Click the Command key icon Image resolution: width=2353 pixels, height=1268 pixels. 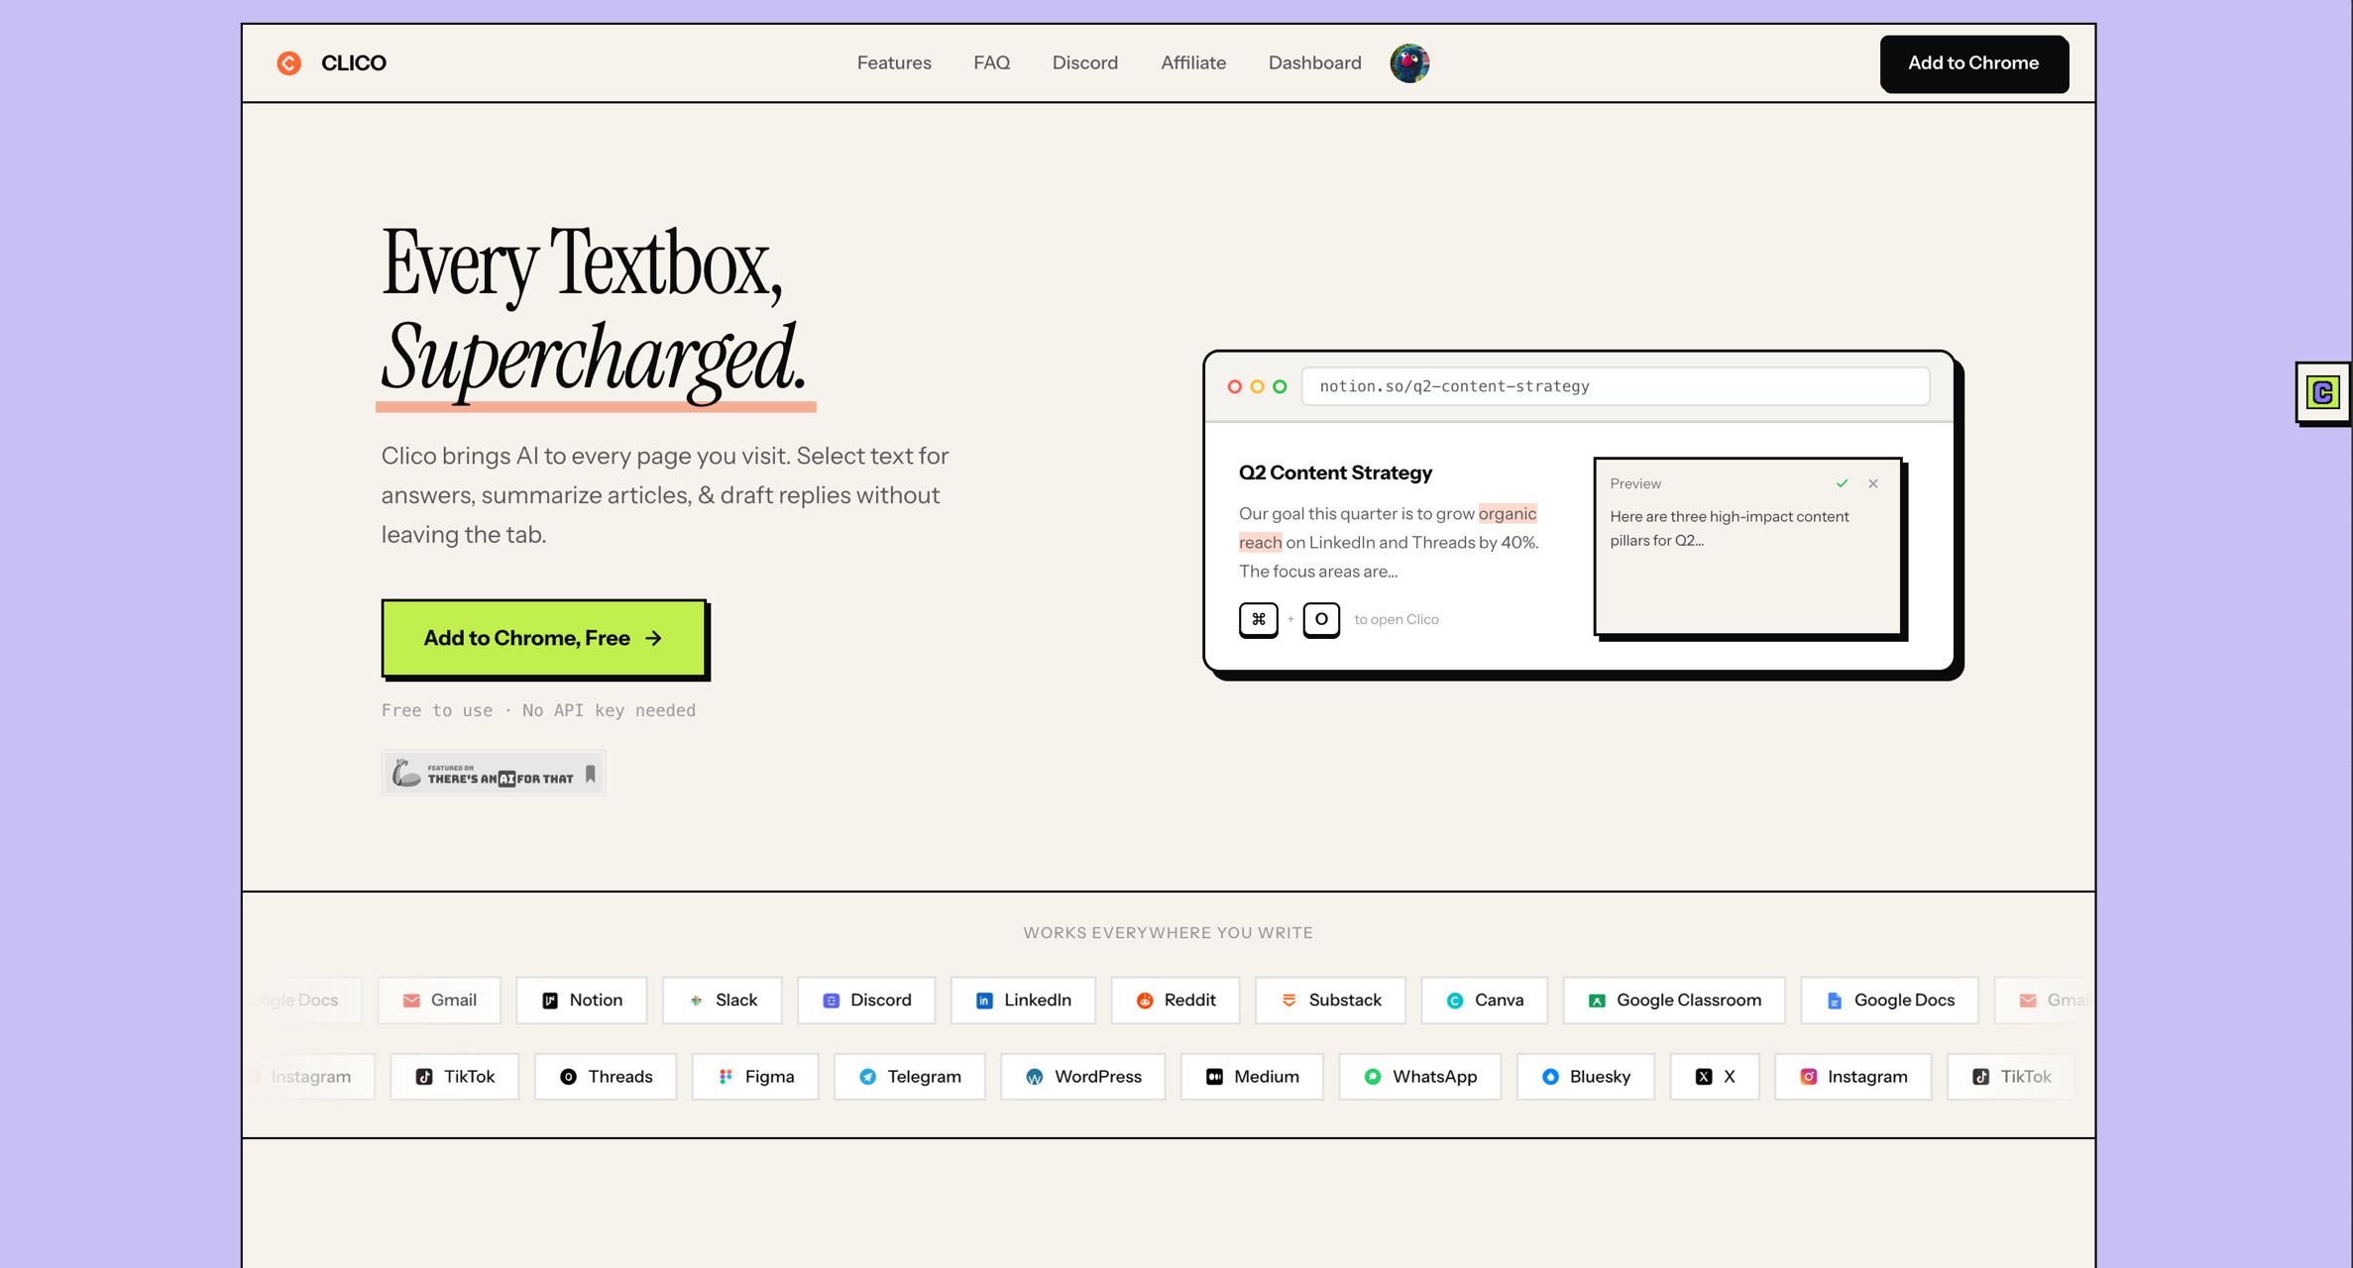[x=1259, y=619]
